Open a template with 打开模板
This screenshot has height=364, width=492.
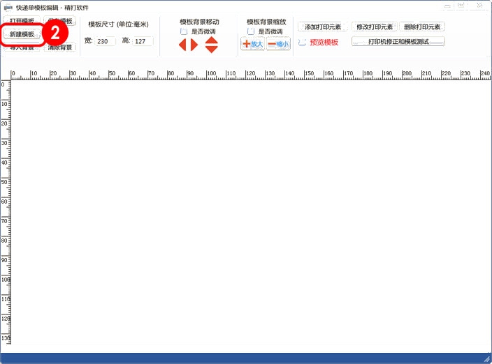click(22, 22)
